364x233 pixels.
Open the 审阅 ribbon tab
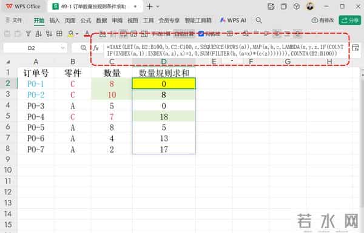117,21
